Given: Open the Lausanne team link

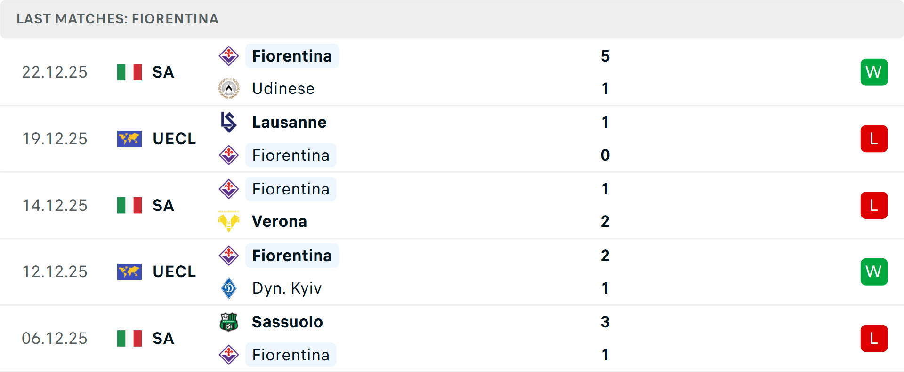Looking at the screenshot, I should 289,122.
